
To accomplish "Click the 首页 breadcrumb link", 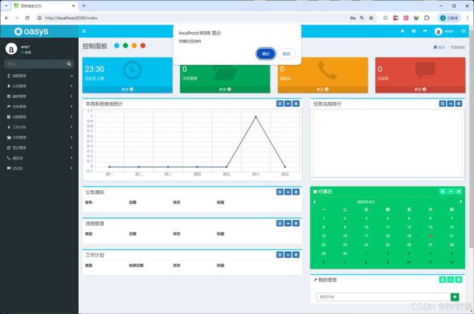I will click(439, 47).
